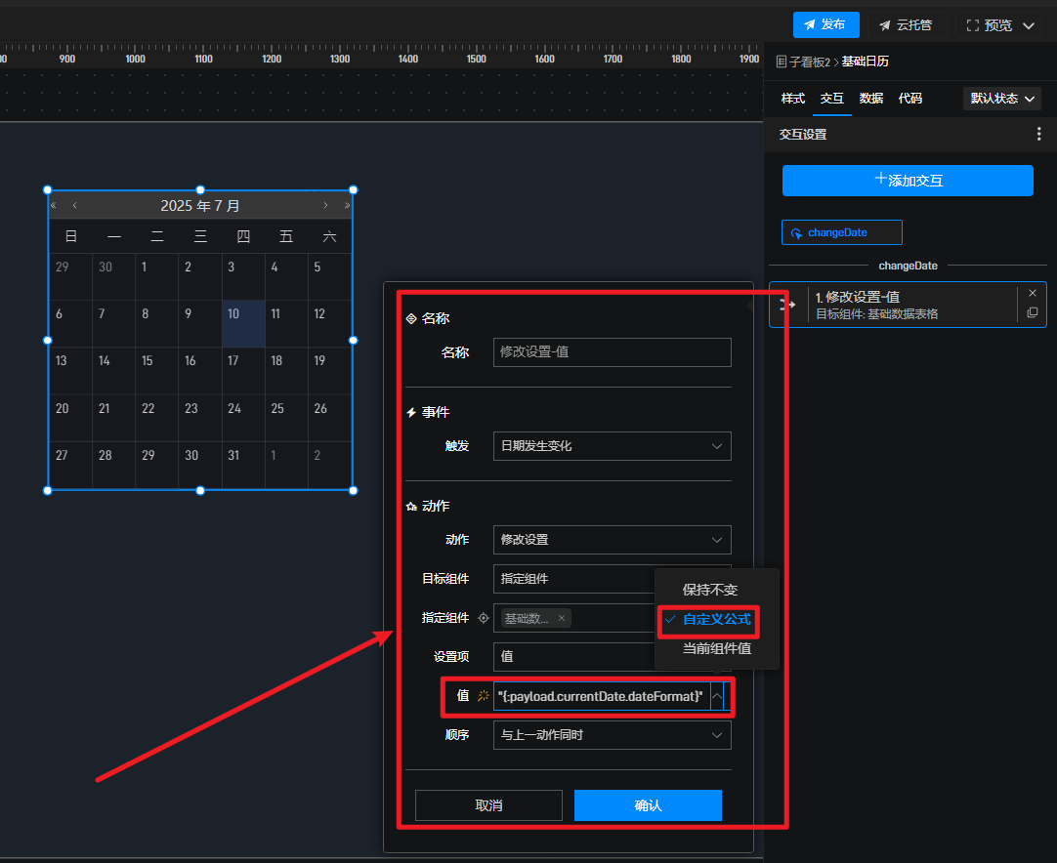Click the 添加交互 button
This screenshot has width=1057, height=863.
908,181
